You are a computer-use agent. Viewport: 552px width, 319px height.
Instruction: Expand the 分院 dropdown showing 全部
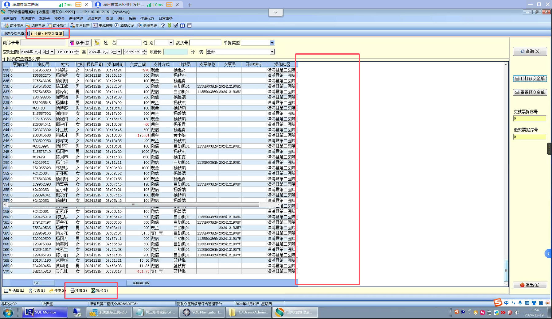tap(272, 52)
